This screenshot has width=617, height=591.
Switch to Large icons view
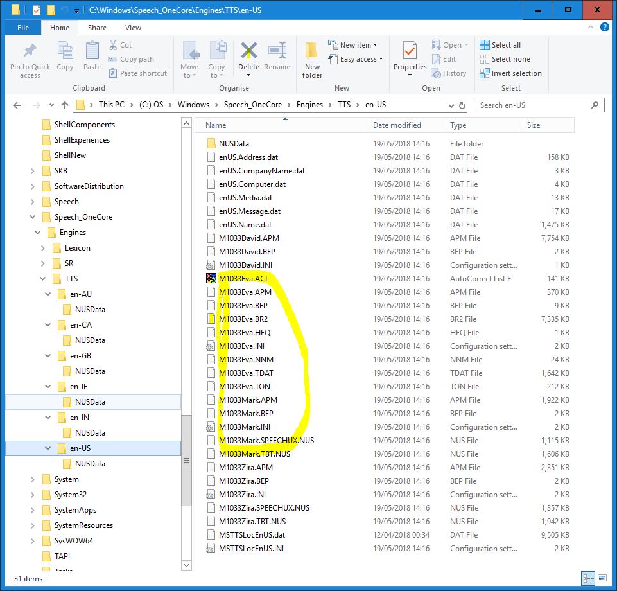602,578
